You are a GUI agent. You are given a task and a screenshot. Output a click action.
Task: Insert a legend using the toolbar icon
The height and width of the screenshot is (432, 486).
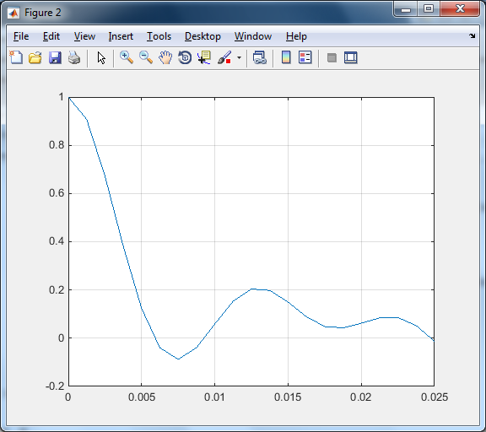(305, 57)
